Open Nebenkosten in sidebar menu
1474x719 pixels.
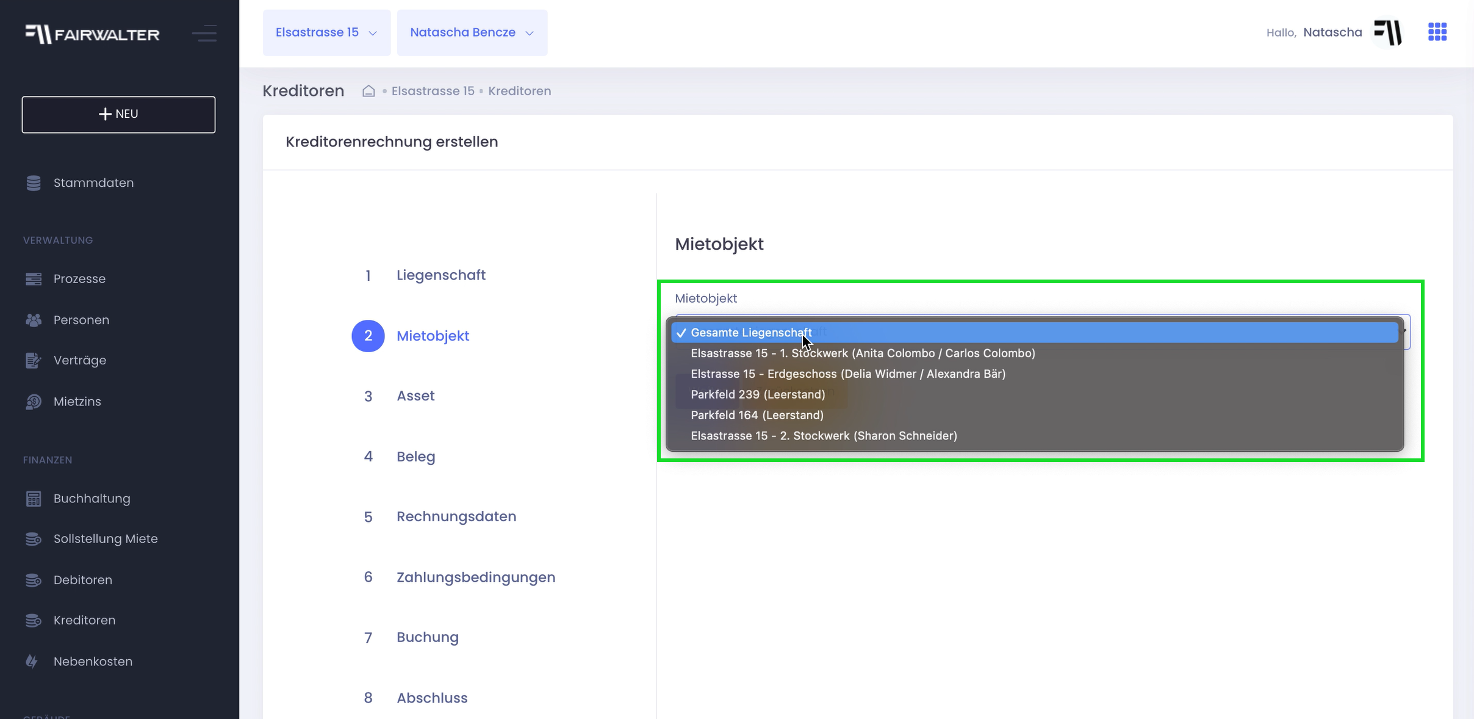pyautogui.click(x=93, y=662)
